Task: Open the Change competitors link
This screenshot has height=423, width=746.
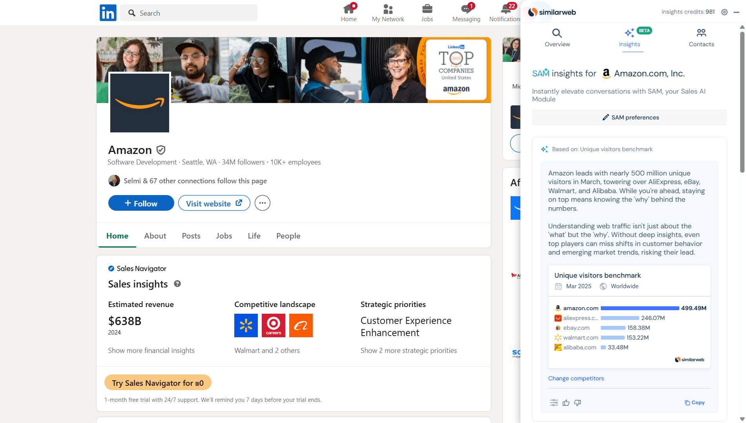Action: pos(576,378)
